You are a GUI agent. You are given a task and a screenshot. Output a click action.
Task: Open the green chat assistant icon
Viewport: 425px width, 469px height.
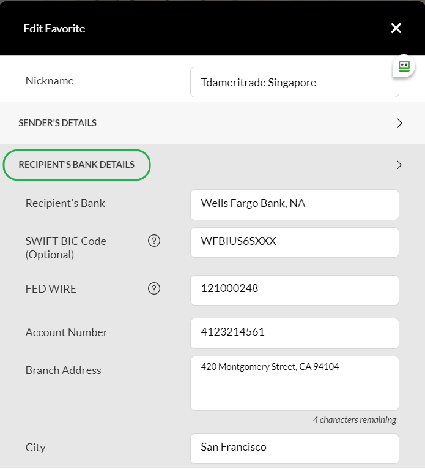tap(404, 66)
